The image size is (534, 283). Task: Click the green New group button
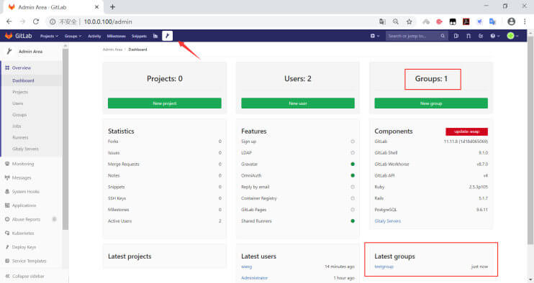click(431, 103)
